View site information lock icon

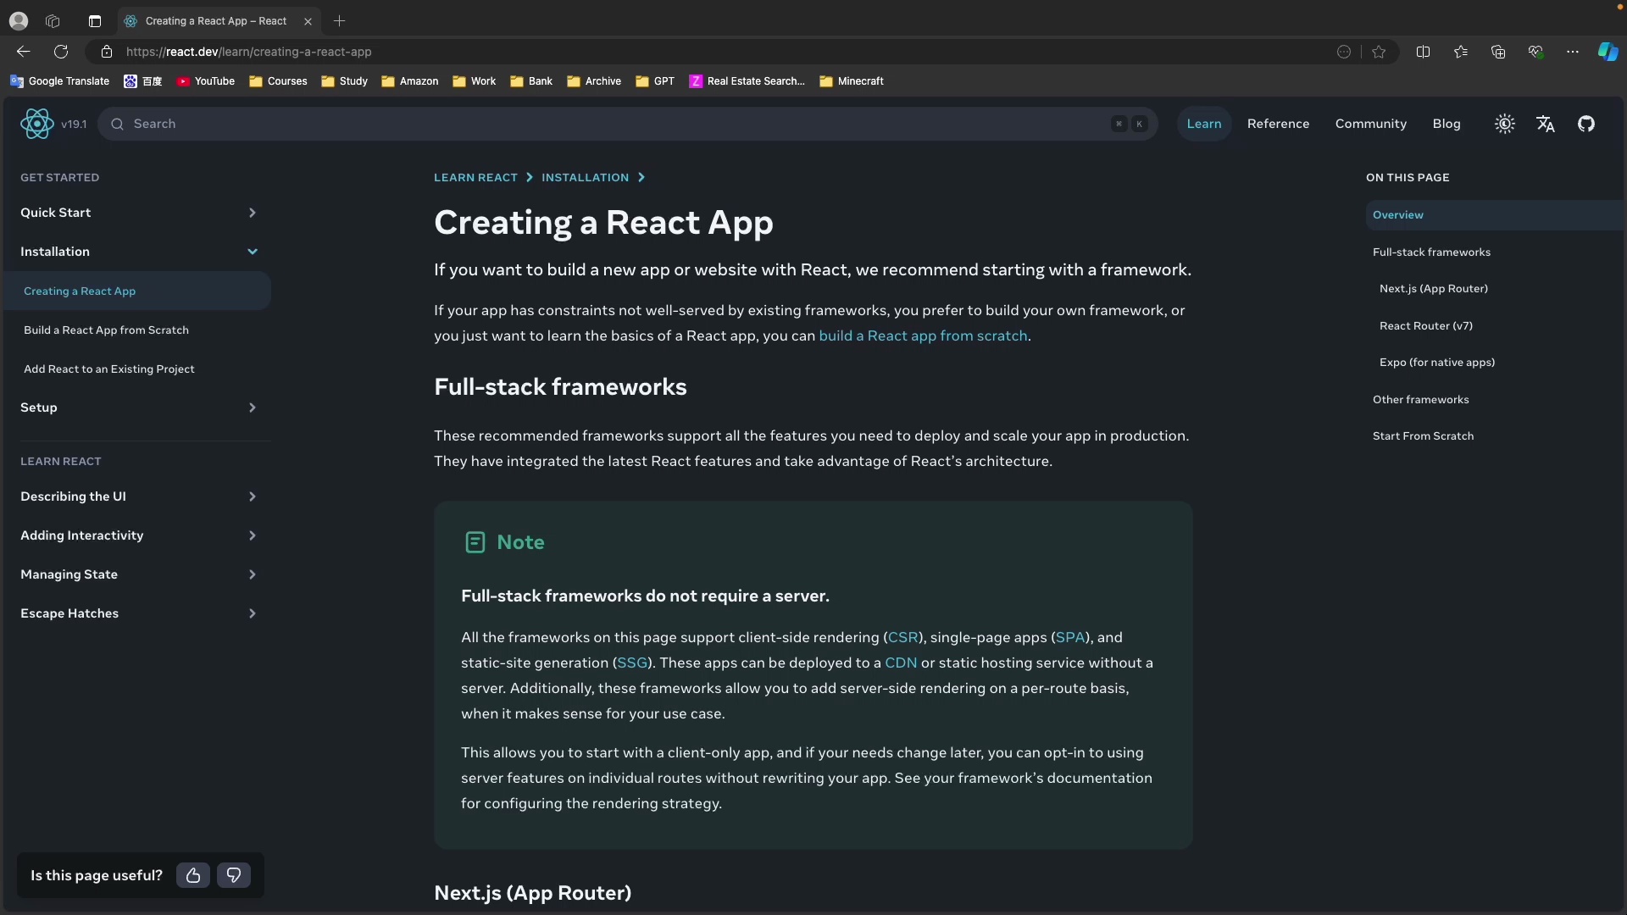click(x=106, y=52)
